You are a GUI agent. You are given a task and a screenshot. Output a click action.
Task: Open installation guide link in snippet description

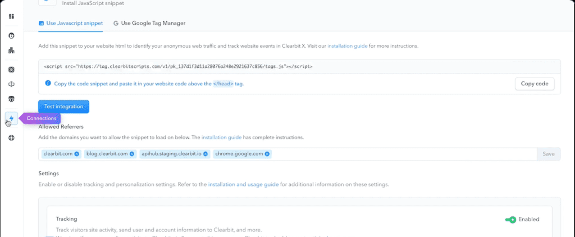(x=347, y=46)
